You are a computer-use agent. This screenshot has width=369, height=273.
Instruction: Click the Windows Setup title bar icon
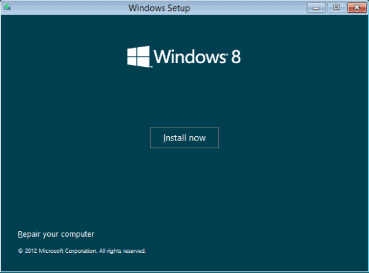click(7, 8)
